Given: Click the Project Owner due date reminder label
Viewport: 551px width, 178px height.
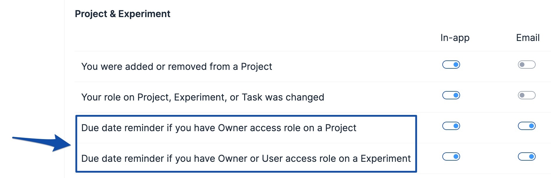Looking at the screenshot, I should pyautogui.click(x=219, y=128).
